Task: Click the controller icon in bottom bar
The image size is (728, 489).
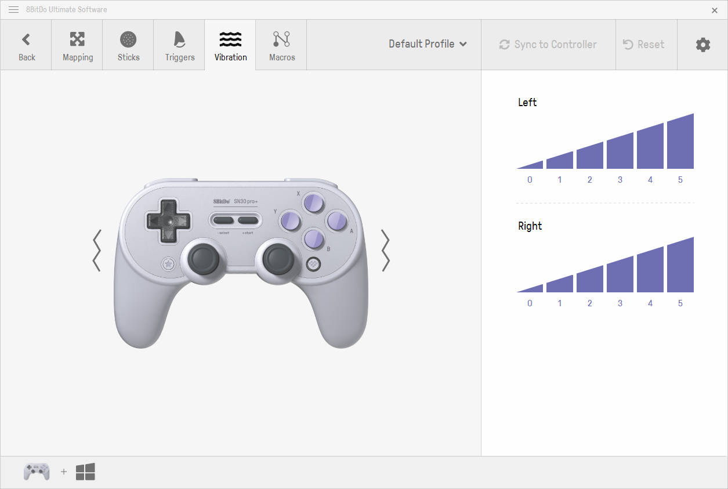Action: [x=37, y=472]
